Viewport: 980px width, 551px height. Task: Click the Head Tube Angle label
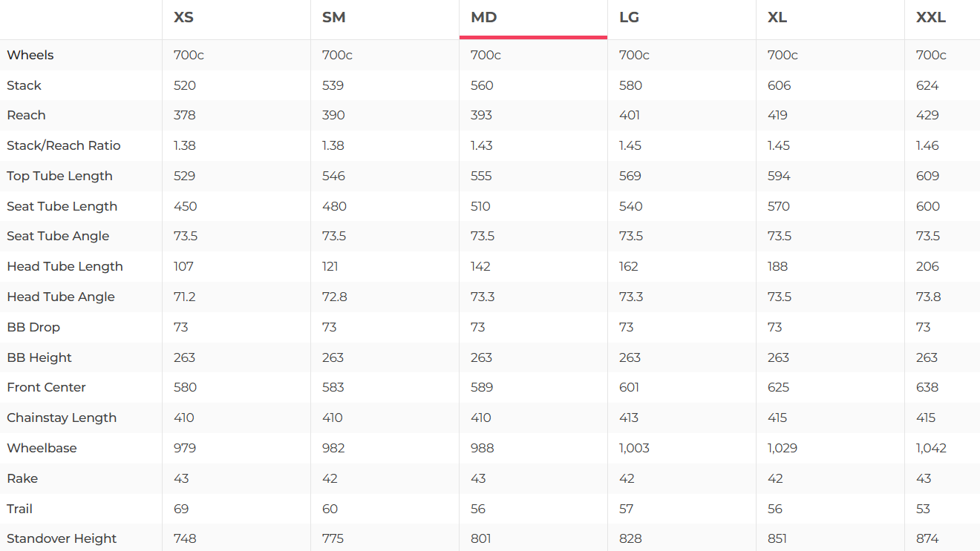(61, 297)
